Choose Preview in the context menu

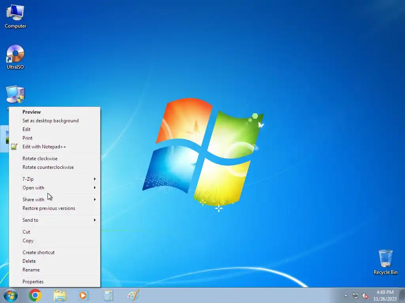pyautogui.click(x=55, y=112)
